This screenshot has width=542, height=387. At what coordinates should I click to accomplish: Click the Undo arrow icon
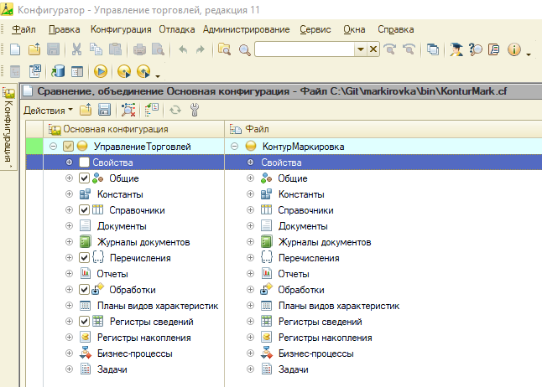(x=183, y=49)
